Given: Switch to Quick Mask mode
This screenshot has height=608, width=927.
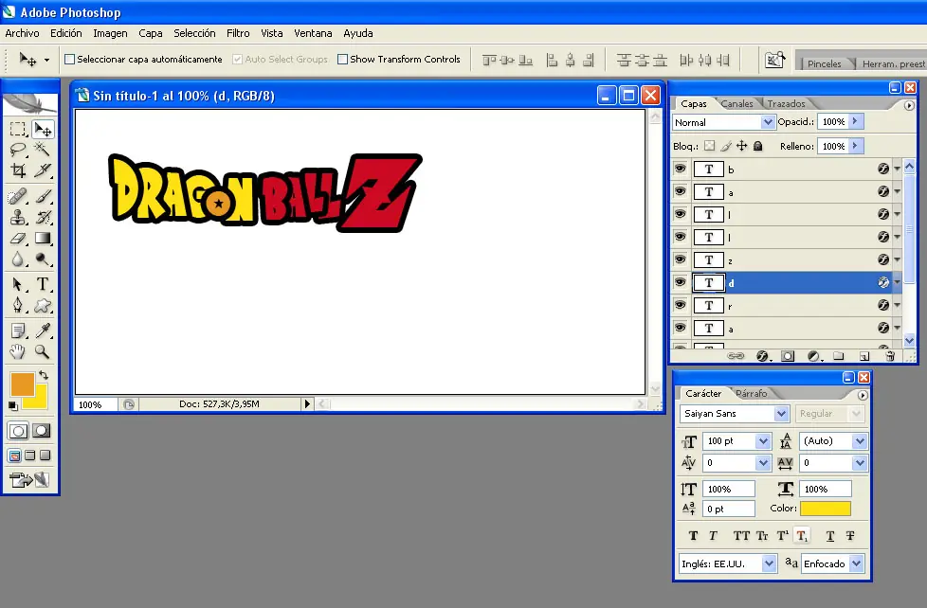Looking at the screenshot, I should tap(41, 431).
